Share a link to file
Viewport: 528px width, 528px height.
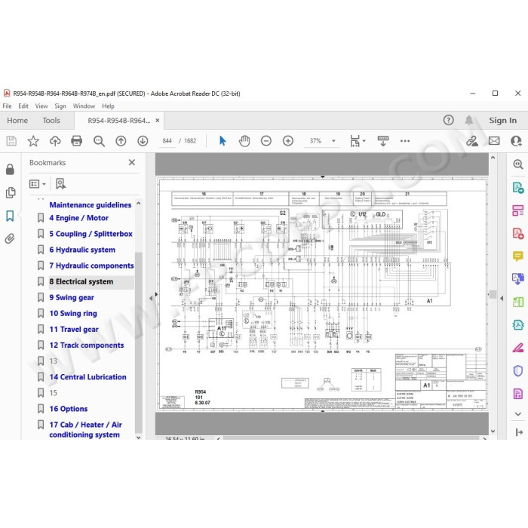pos(472,141)
